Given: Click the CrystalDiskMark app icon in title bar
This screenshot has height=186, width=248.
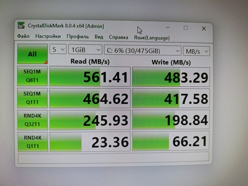Looking at the screenshot, I should tap(21, 25).
